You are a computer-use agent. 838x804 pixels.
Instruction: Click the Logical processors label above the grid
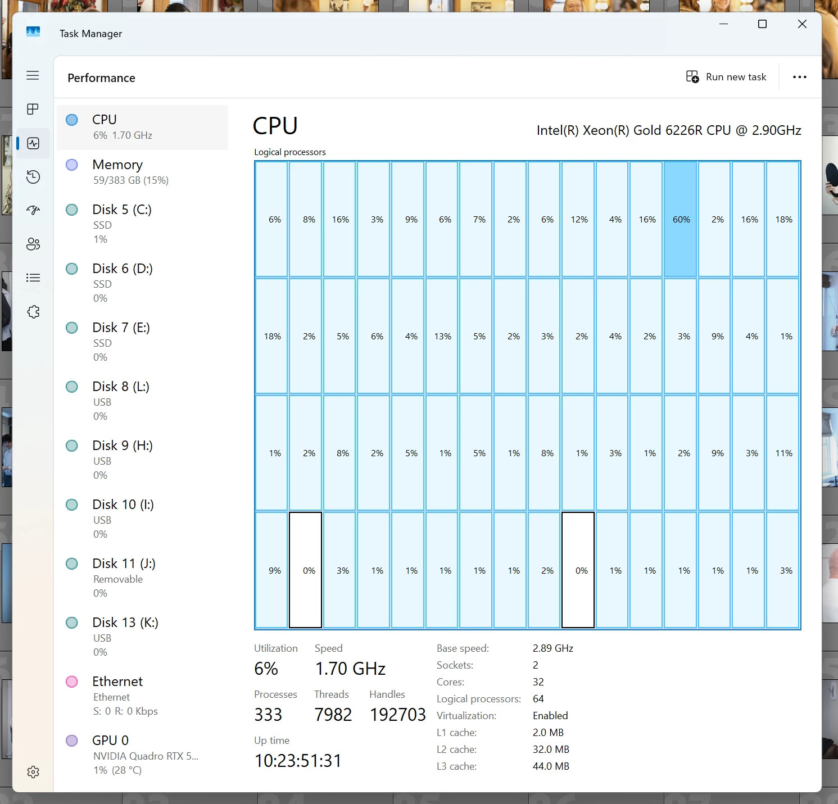290,152
